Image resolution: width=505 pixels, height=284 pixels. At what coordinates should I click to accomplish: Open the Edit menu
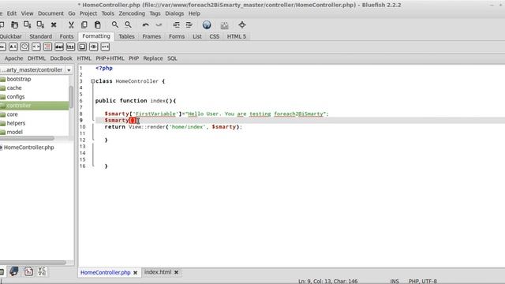(x=12, y=13)
